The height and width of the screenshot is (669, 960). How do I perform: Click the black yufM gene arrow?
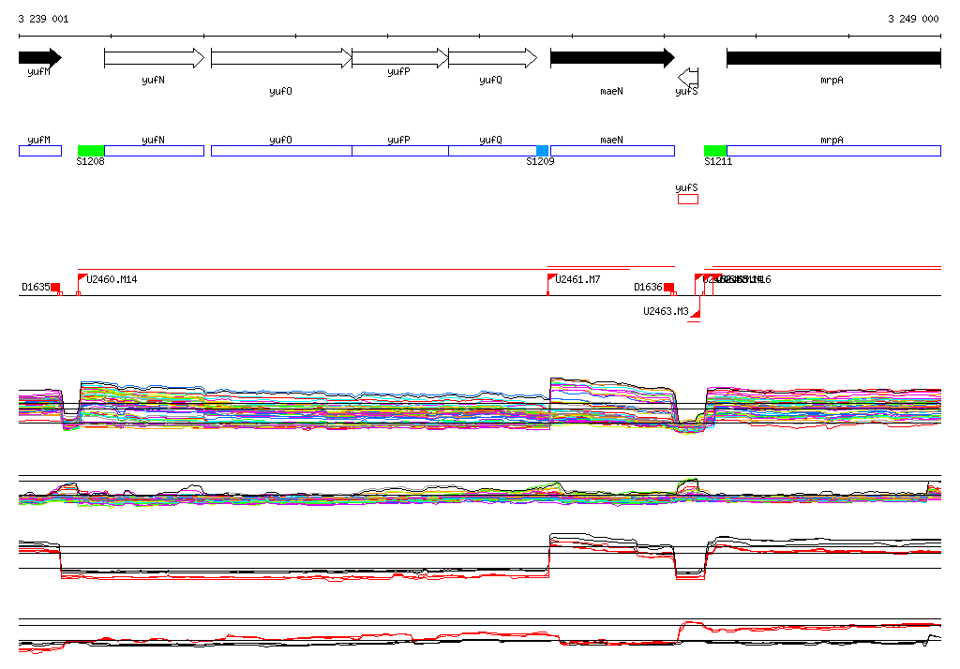coord(40,58)
